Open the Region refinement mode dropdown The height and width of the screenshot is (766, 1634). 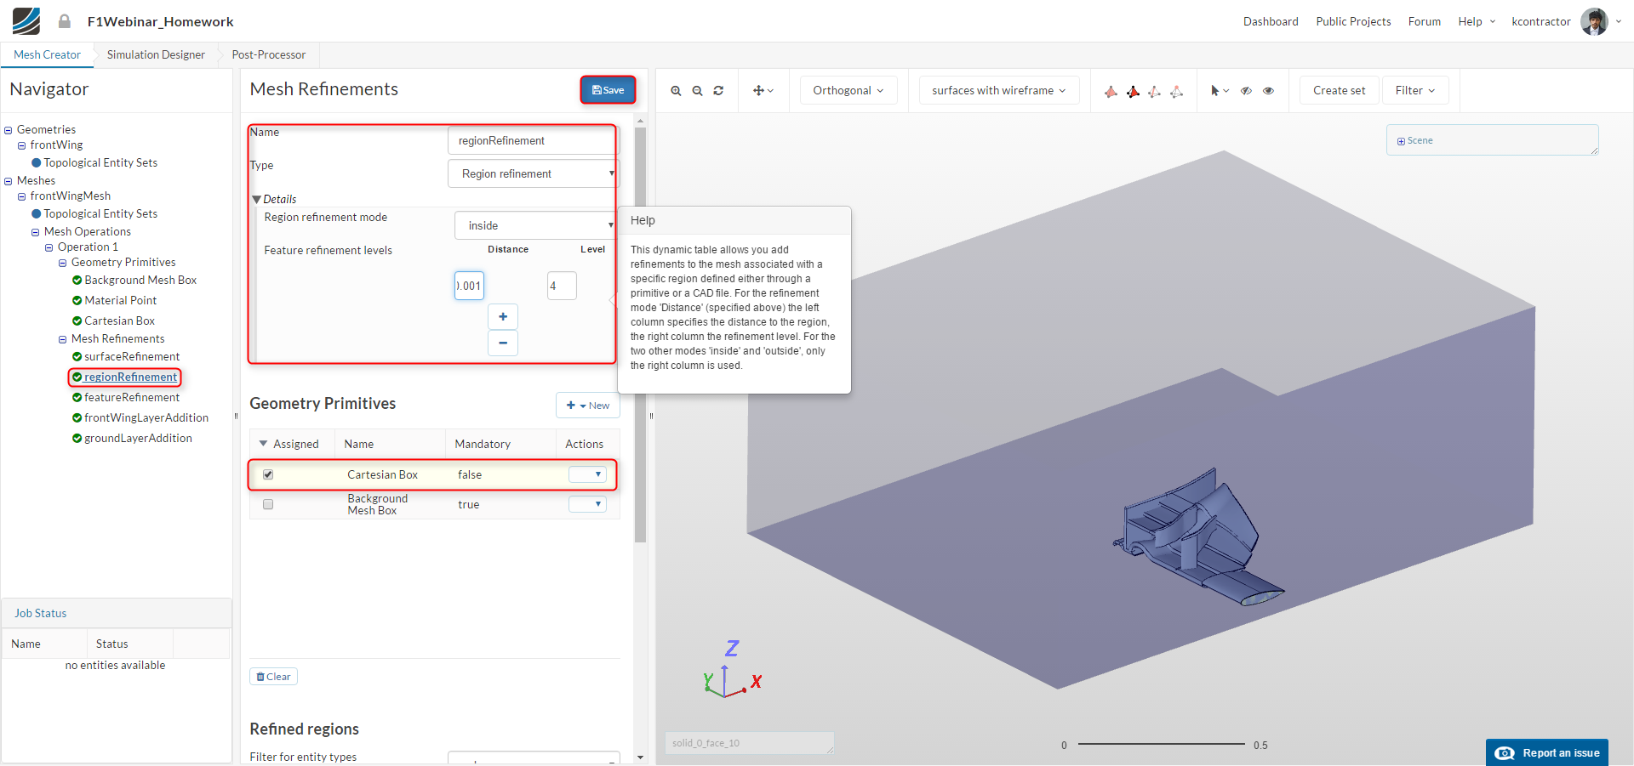(534, 225)
